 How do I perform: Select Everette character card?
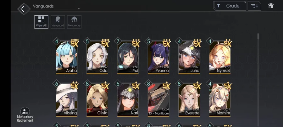tap(189, 99)
